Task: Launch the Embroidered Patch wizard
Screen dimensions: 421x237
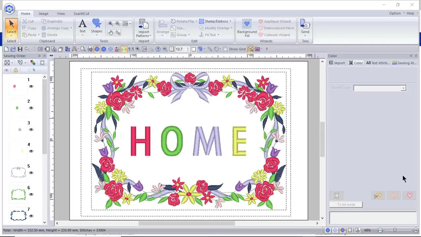Action: 276,28
